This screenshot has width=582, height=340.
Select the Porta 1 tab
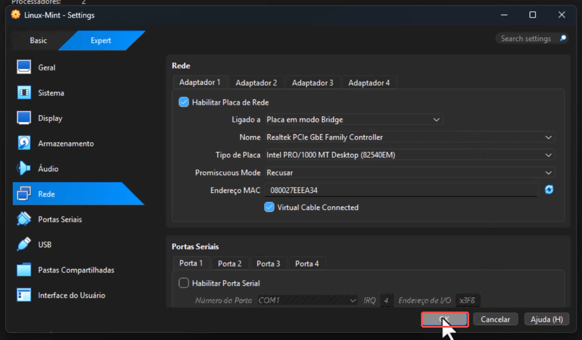click(191, 263)
